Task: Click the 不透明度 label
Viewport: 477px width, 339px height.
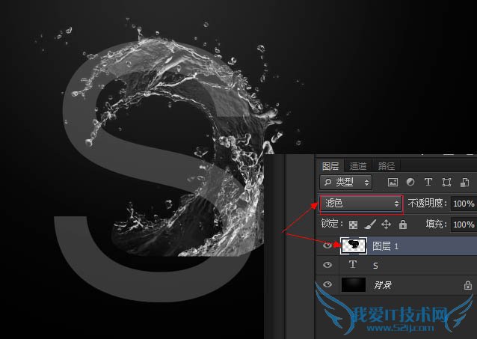Action: (x=427, y=203)
